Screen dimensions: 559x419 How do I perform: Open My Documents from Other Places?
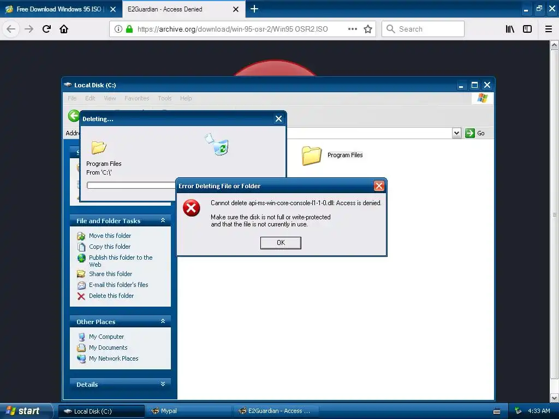pos(108,348)
